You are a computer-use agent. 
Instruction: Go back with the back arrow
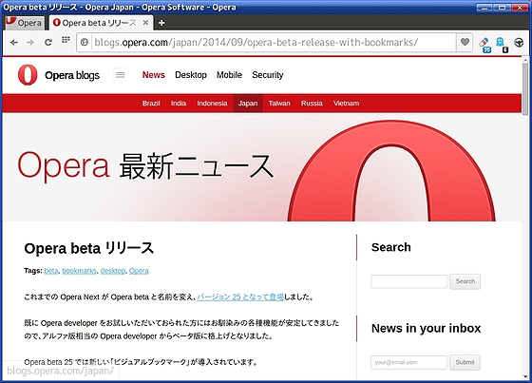click(x=14, y=43)
